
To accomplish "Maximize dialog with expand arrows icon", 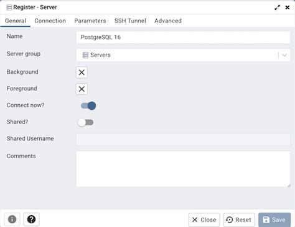I will tap(277, 7).
